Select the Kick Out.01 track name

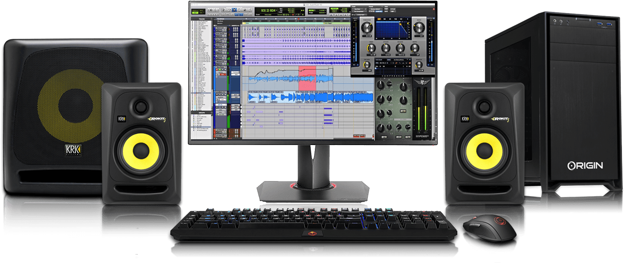point(221,33)
